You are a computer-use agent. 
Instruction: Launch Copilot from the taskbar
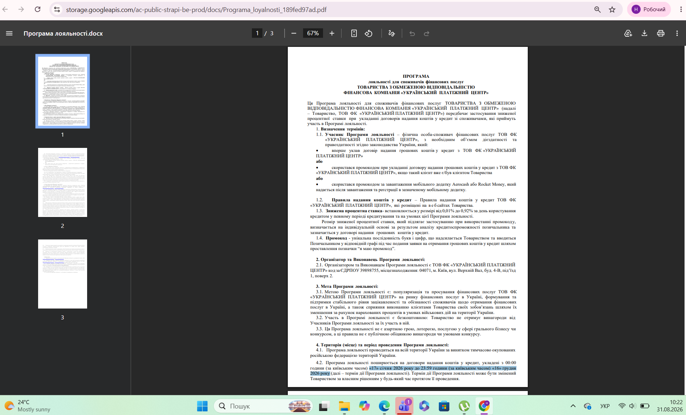click(364, 406)
